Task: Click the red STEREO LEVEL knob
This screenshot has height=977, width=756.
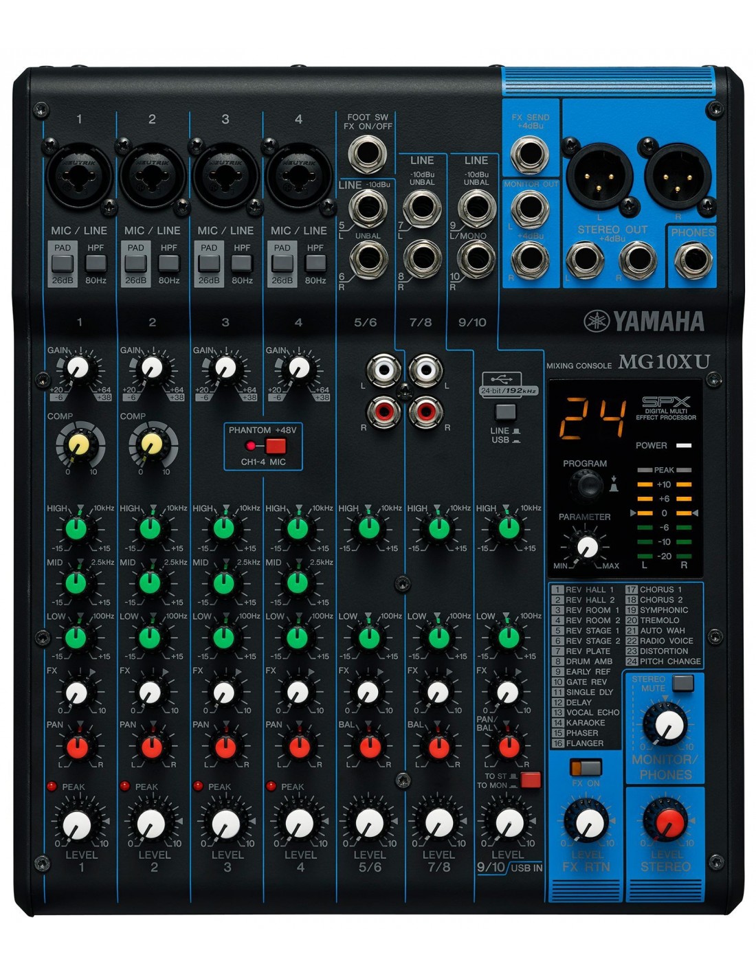Action: click(665, 821)
